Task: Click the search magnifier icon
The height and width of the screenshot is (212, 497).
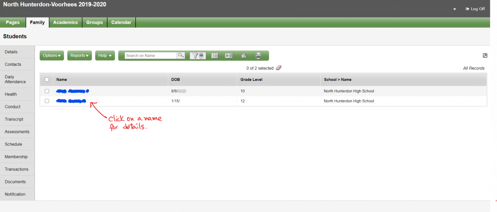Action: [x=181, y=55]
